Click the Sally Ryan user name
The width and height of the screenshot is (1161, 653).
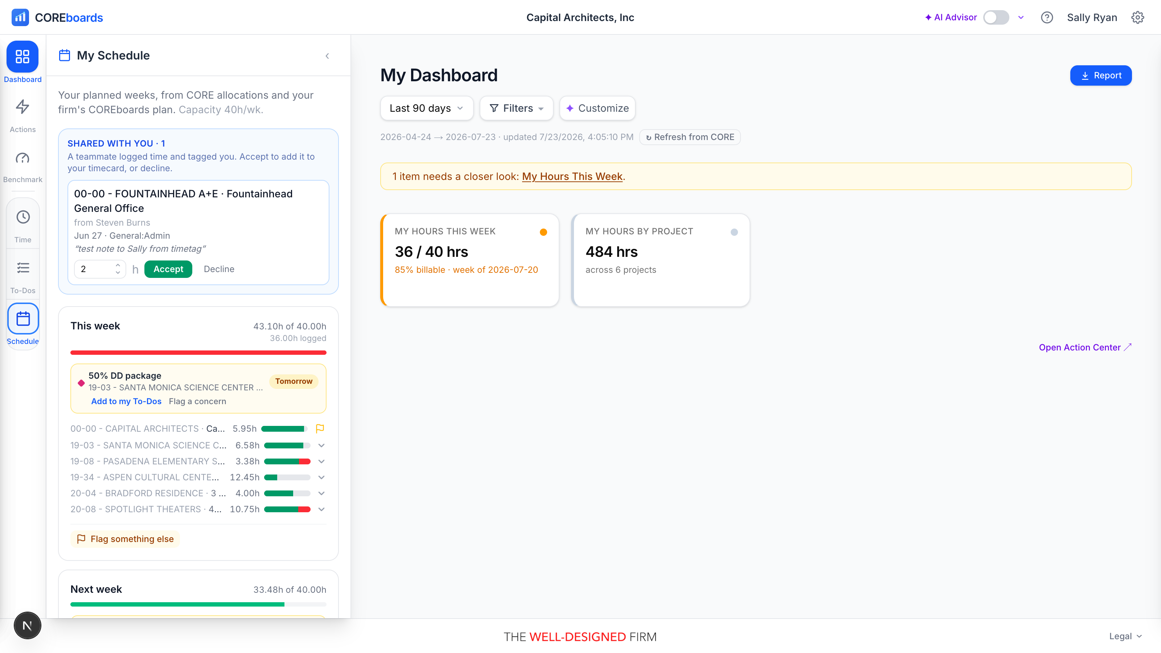tap(1092, 17)
